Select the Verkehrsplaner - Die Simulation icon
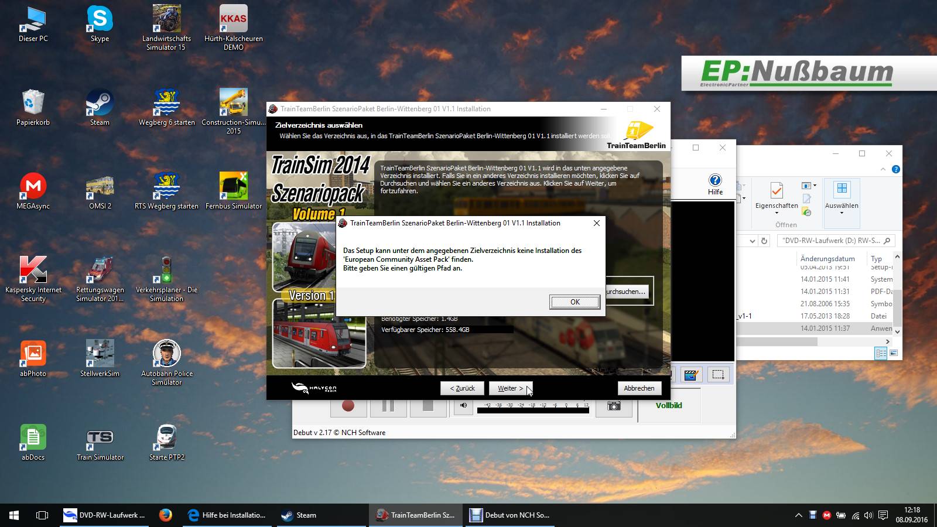Screen dimensions: 937x527 [166, 279]
